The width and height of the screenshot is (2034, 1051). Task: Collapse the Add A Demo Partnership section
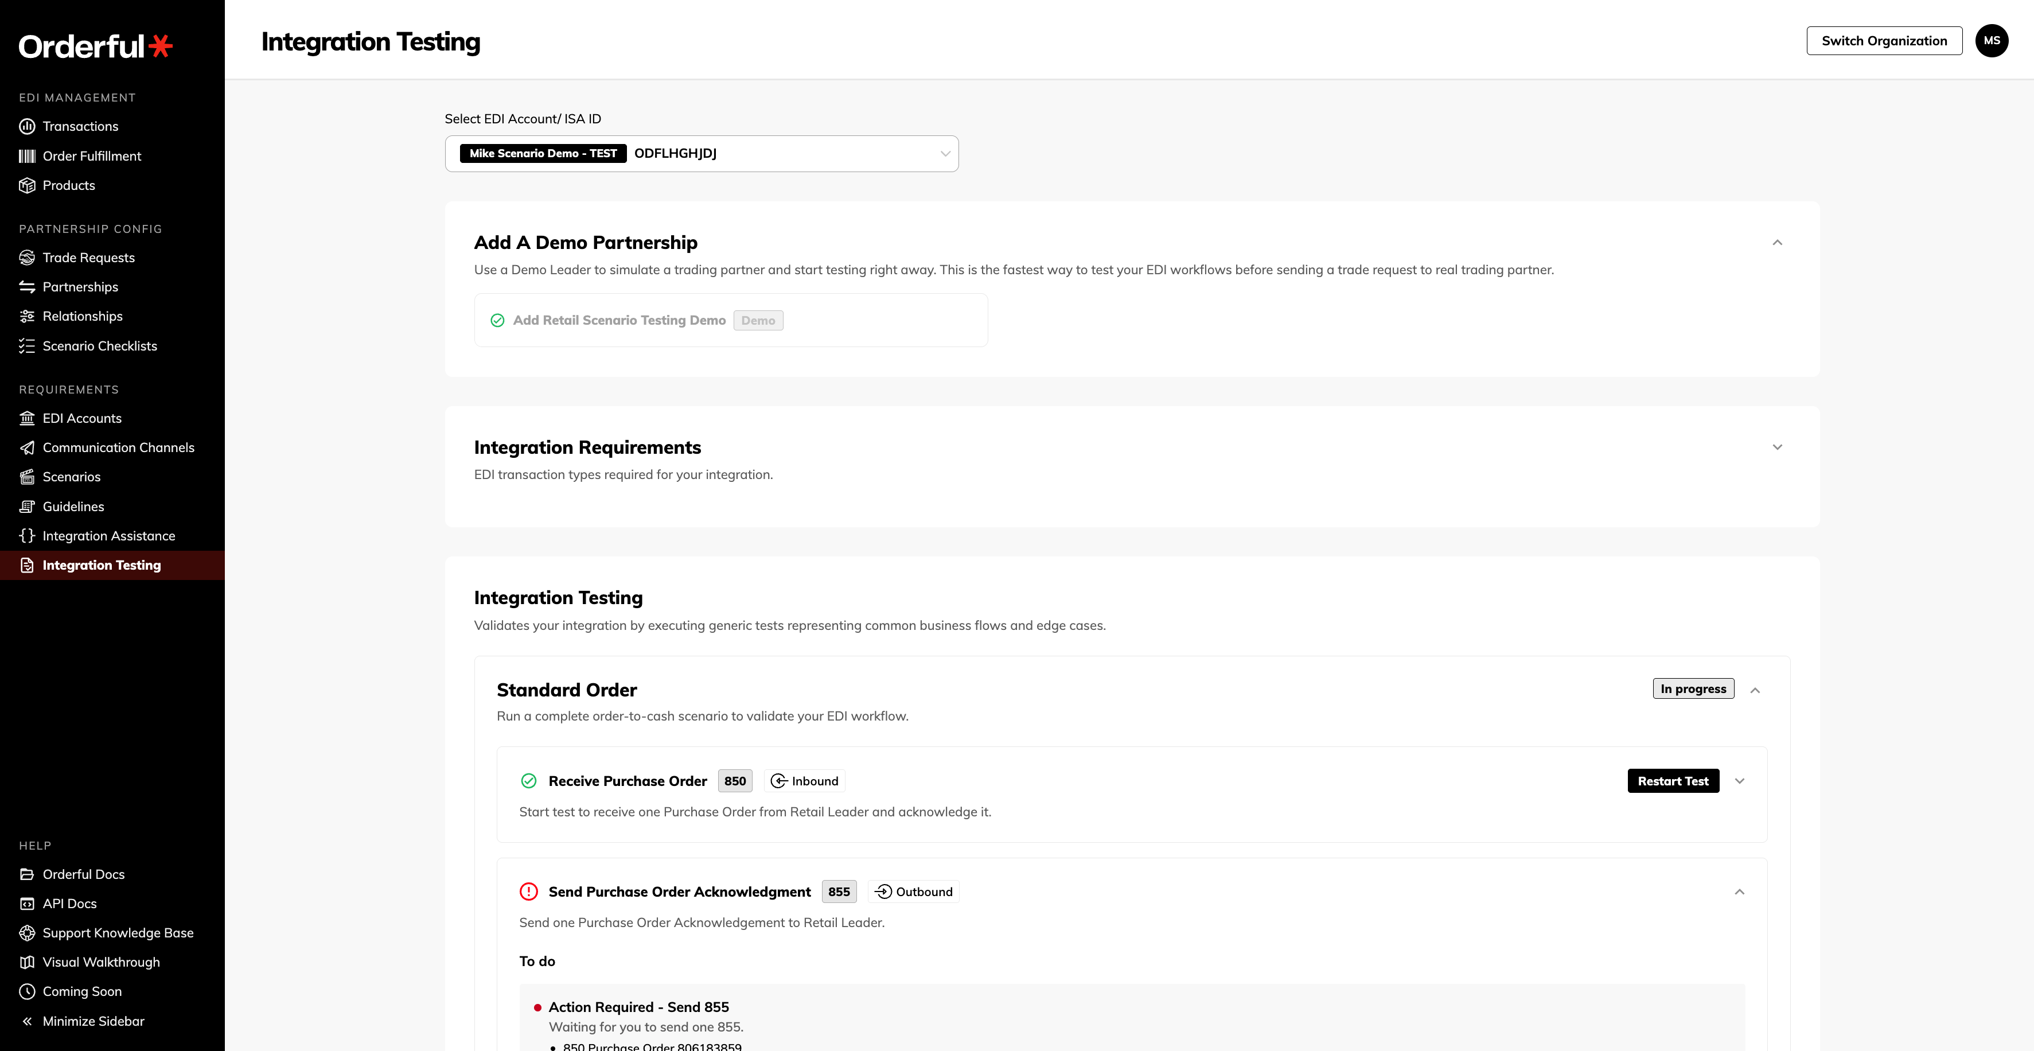click(x=1778, y=243)
